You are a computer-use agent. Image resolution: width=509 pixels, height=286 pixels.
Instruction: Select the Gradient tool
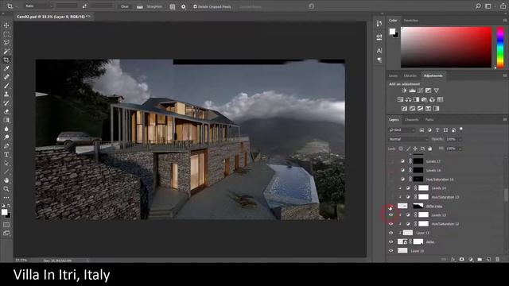pyautogui.click(x=6, y=120)
